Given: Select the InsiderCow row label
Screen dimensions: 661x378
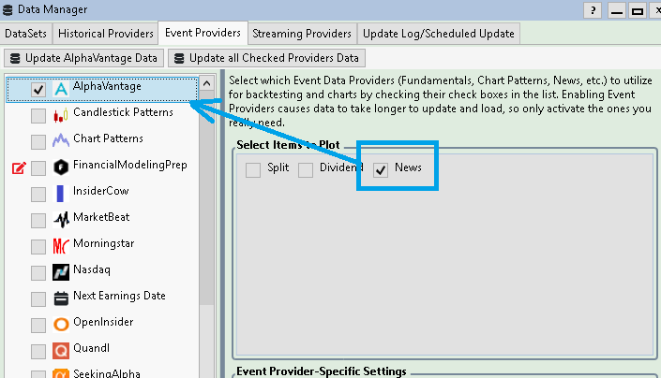Looking at the screenshot, I should (101, 191).
